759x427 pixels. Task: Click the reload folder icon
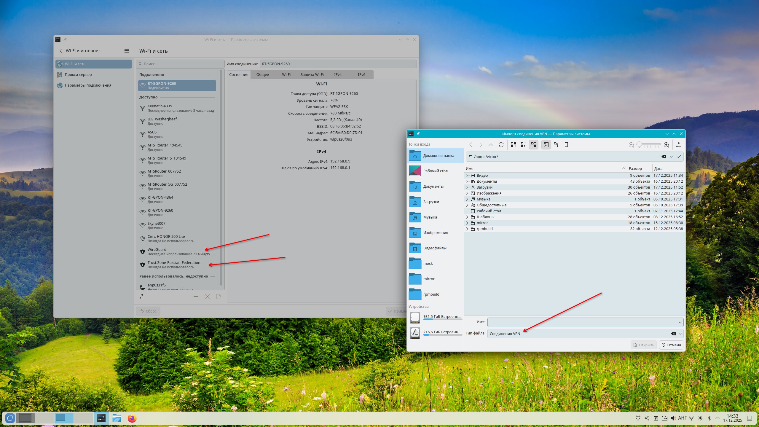point(501,145)
